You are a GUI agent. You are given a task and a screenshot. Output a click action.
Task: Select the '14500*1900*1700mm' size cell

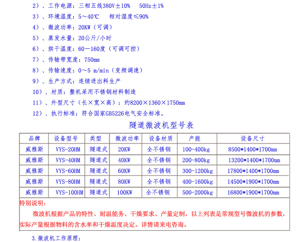[x=253, y=182]
